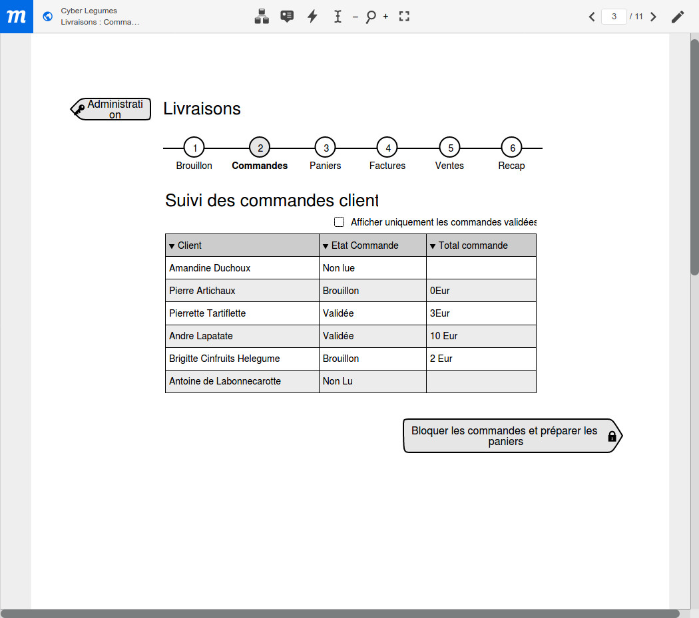Screen dimensions: 699x618
Task: Select step 3 Paniers
Action: 325,148
